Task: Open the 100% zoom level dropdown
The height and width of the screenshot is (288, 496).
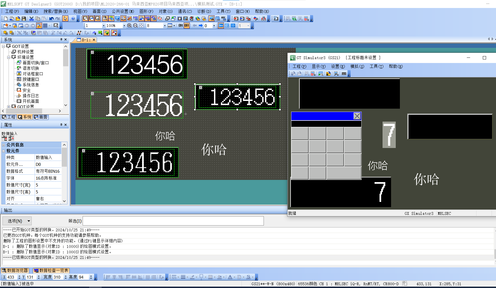Action: click(x=124, y=26)
